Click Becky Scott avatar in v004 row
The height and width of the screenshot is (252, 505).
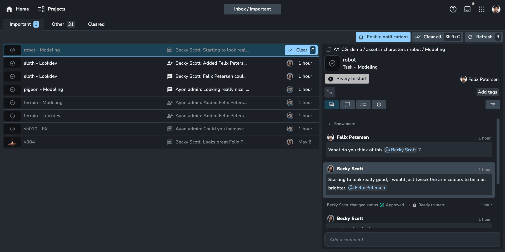point(290,142)
